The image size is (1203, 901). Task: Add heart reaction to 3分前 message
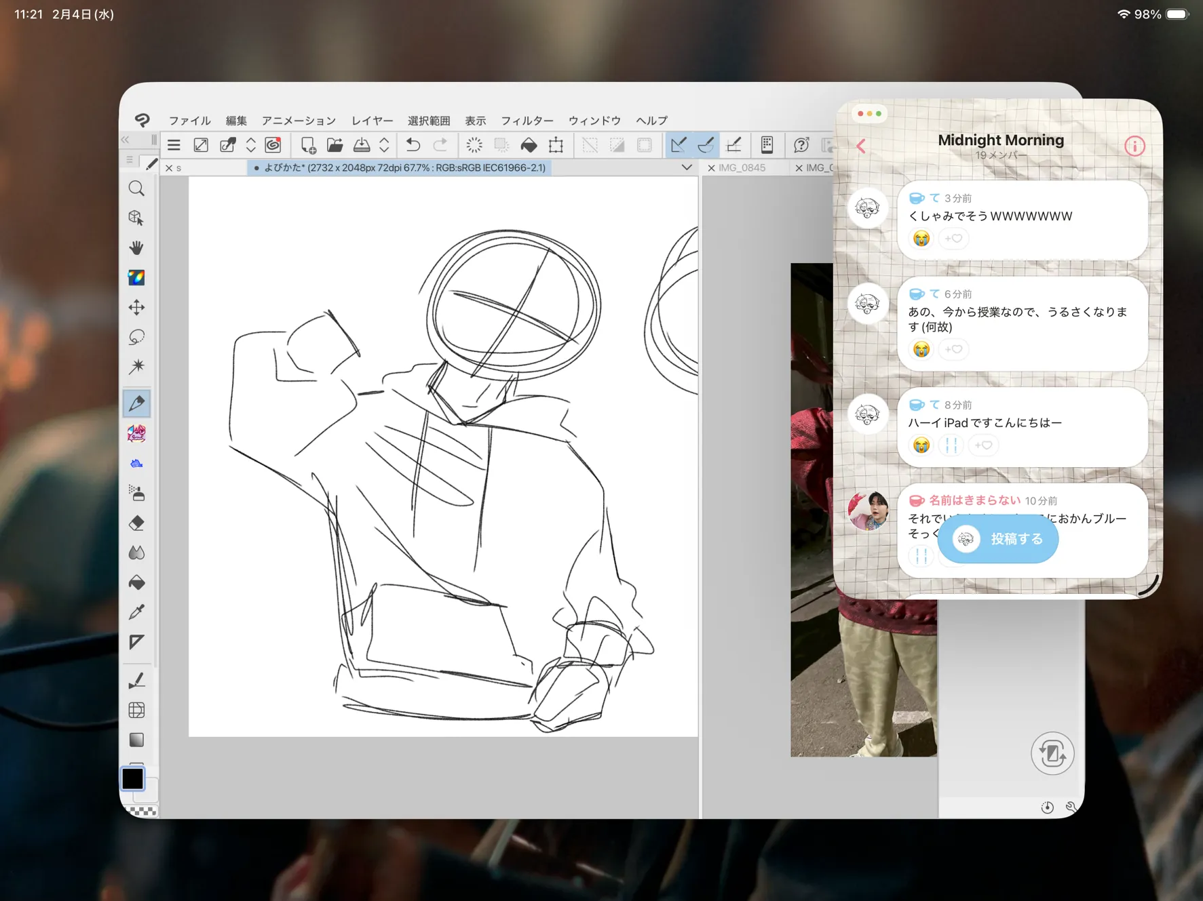953,239
